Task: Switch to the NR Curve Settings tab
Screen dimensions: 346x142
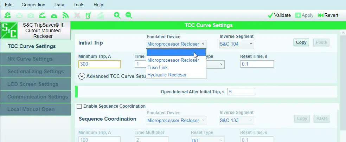Action: (35, 59)
